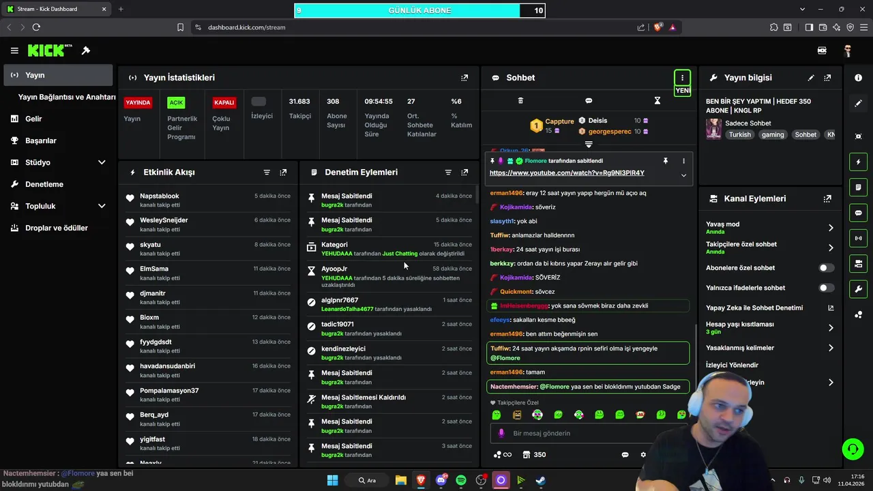Click the channel points infinity icon
The height and width of the screenshot is (491, 873).
501,455
